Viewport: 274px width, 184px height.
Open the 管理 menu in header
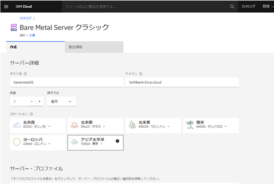[x=266, y=6]
